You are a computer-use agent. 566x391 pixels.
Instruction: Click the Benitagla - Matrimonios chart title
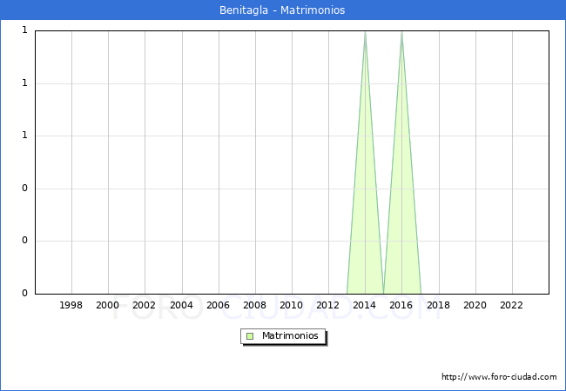click(283, 10)
